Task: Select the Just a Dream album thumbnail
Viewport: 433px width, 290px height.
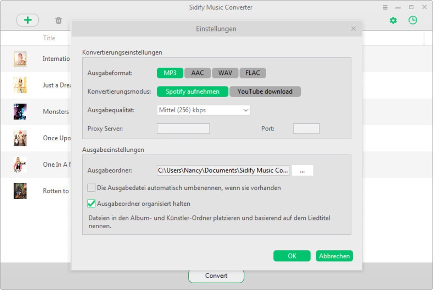Action: pos(20,85)
